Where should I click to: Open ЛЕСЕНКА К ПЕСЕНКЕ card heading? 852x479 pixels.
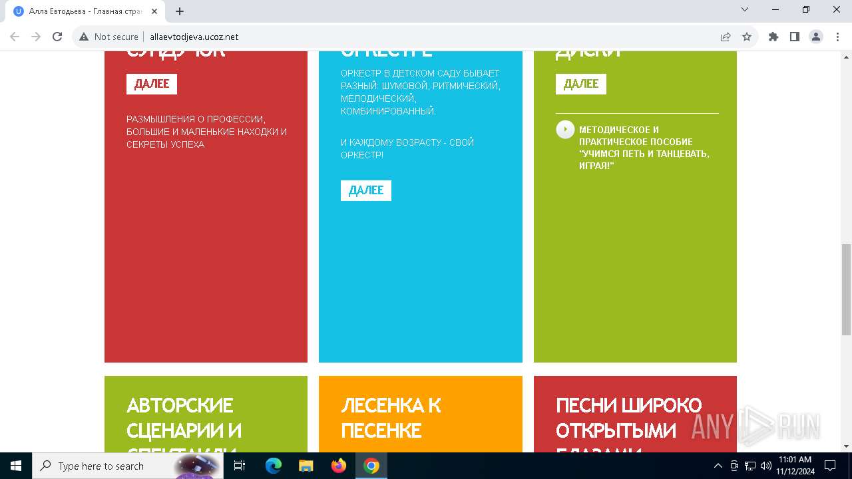(391, 418)
